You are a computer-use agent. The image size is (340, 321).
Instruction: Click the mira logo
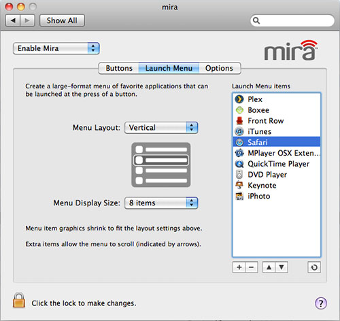[x=291, y=50]
